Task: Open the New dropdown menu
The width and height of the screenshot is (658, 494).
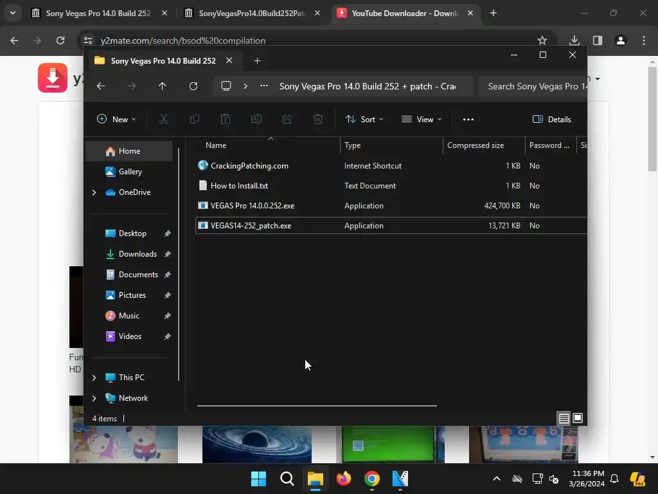Action: tap(117, 119)
